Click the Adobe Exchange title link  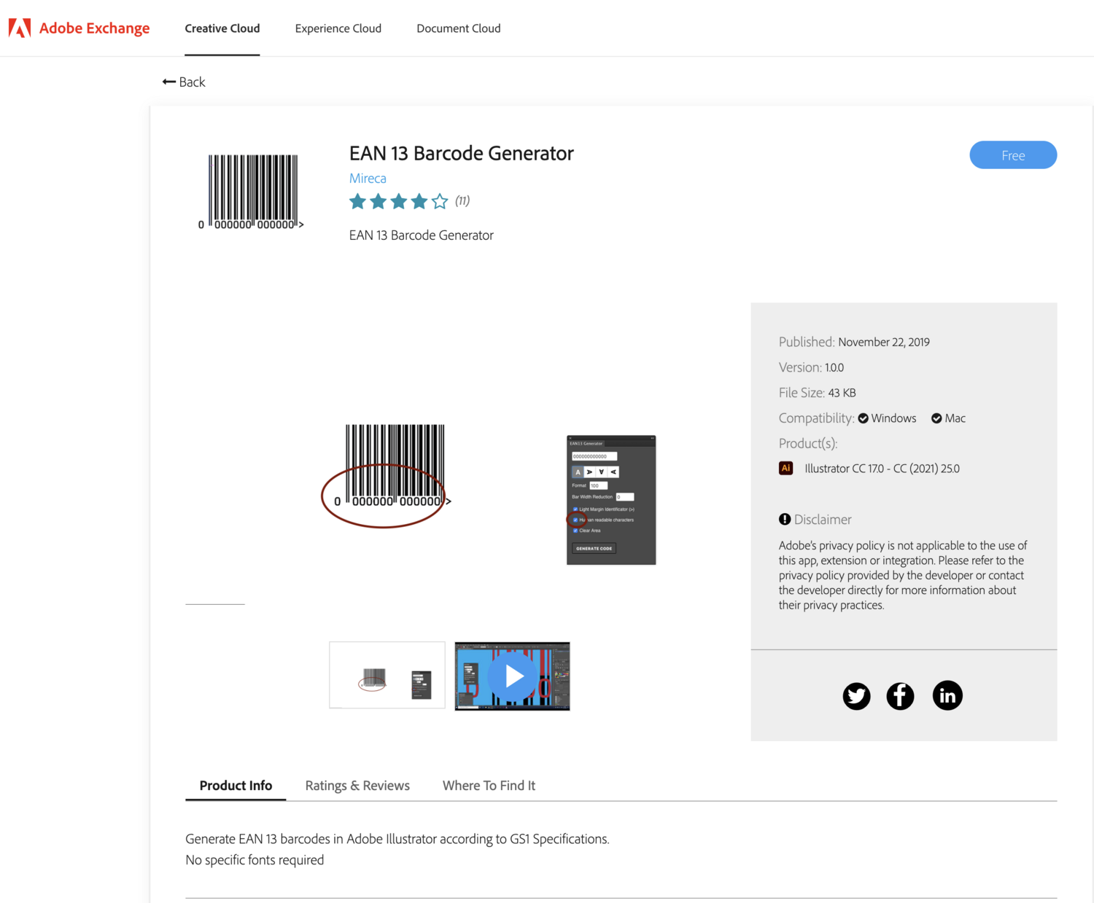coord(95,28)
